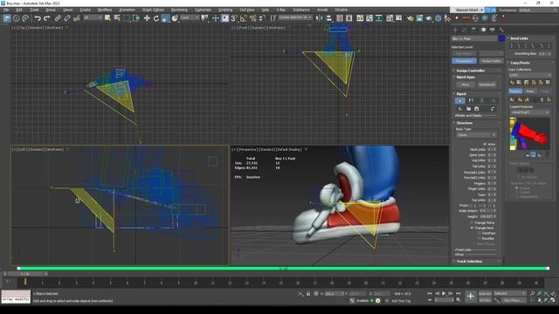Toggle the Knuckles checkbox
Viewport: 559px width, 314px height.
(x=479, y=238)
